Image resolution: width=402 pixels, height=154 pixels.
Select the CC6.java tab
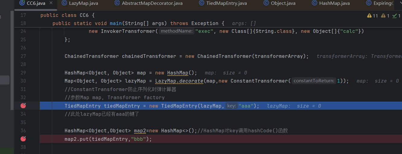pos(36,3)
